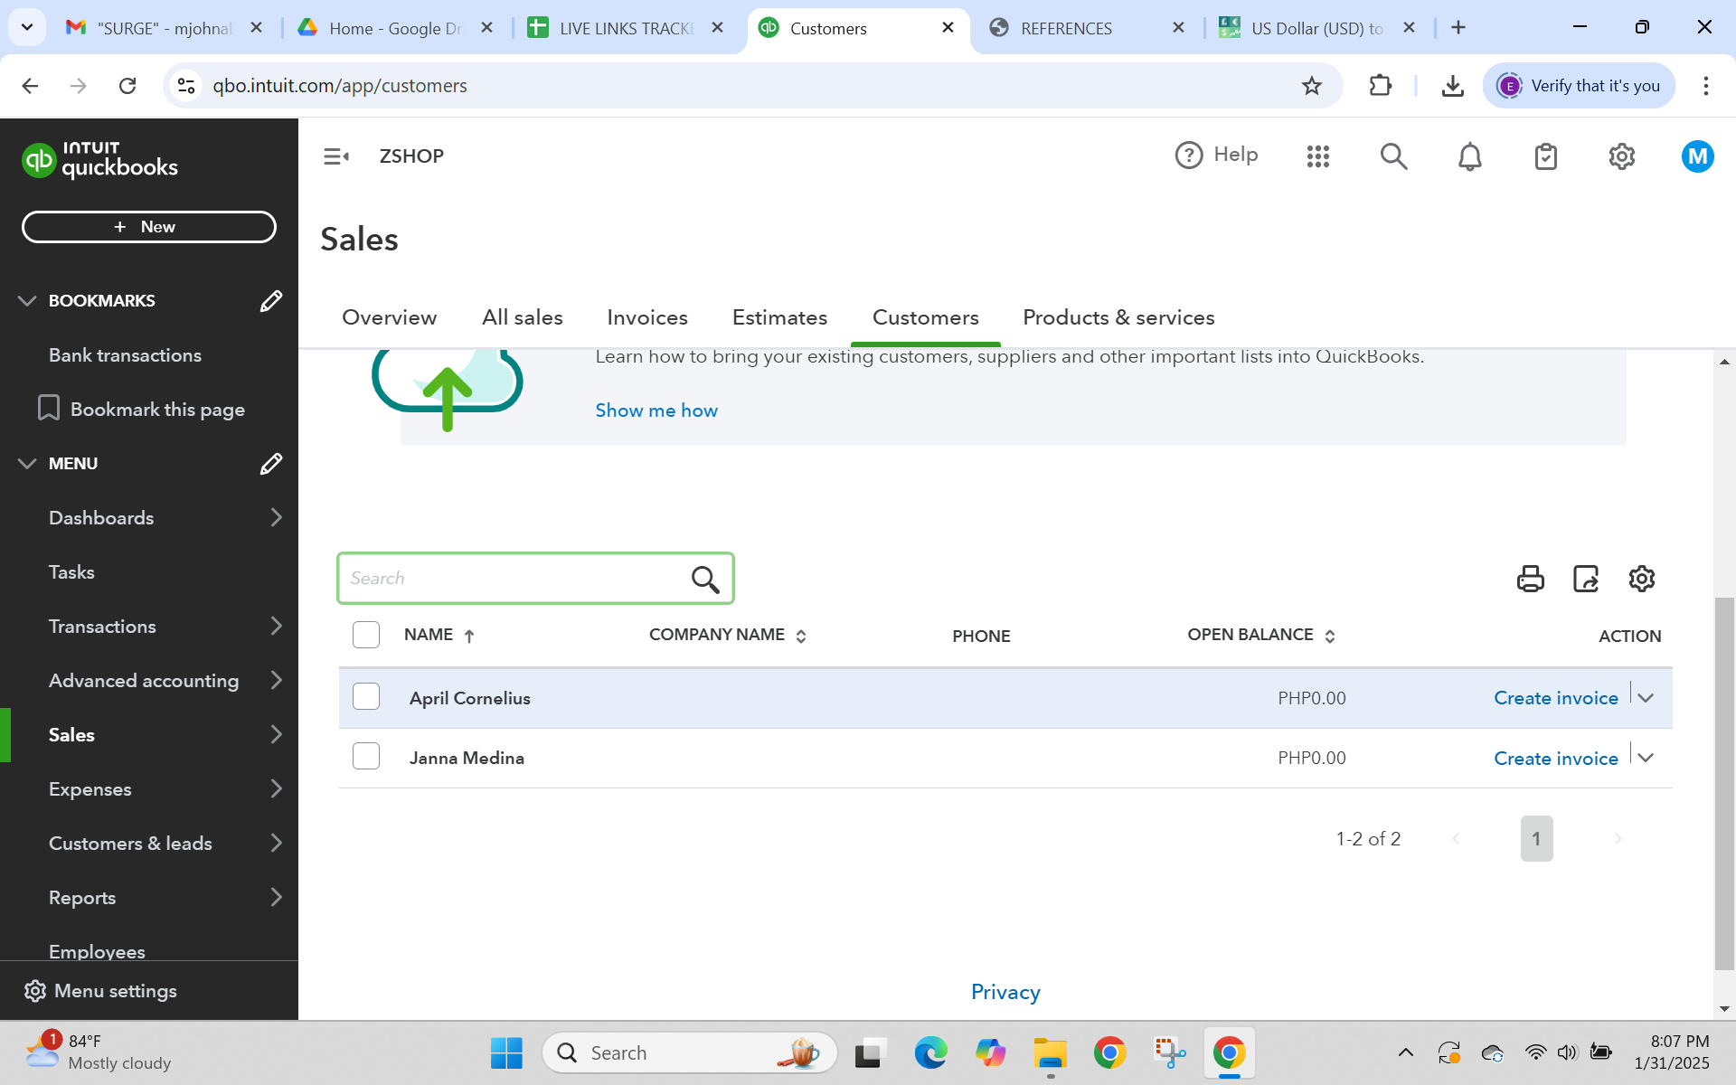Check the April Cornelius row checkbox
1736x1085 pixels.
point(366,697)
